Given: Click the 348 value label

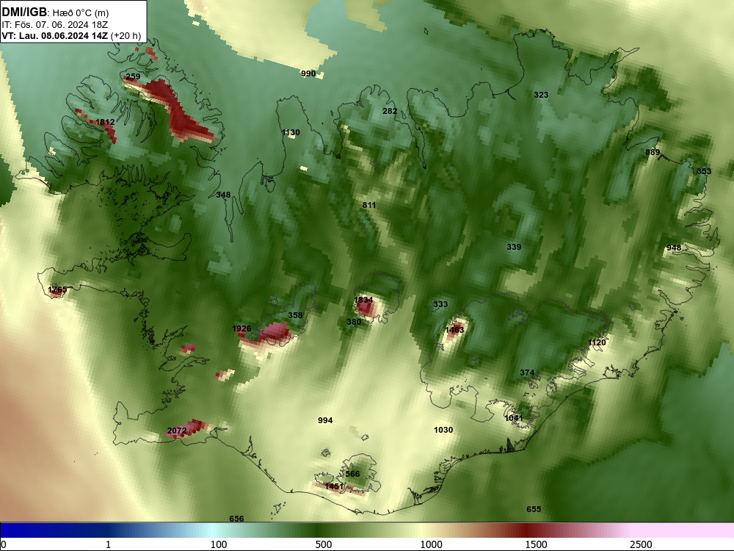Looking at the screenshot, I should click(223, 195).
